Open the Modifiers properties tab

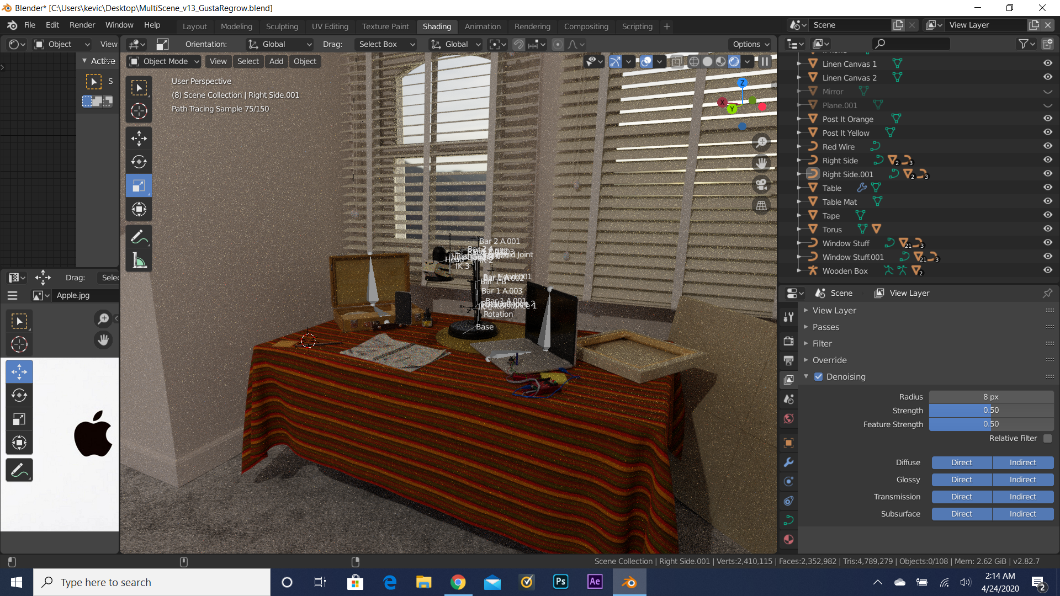pos(788,462)
